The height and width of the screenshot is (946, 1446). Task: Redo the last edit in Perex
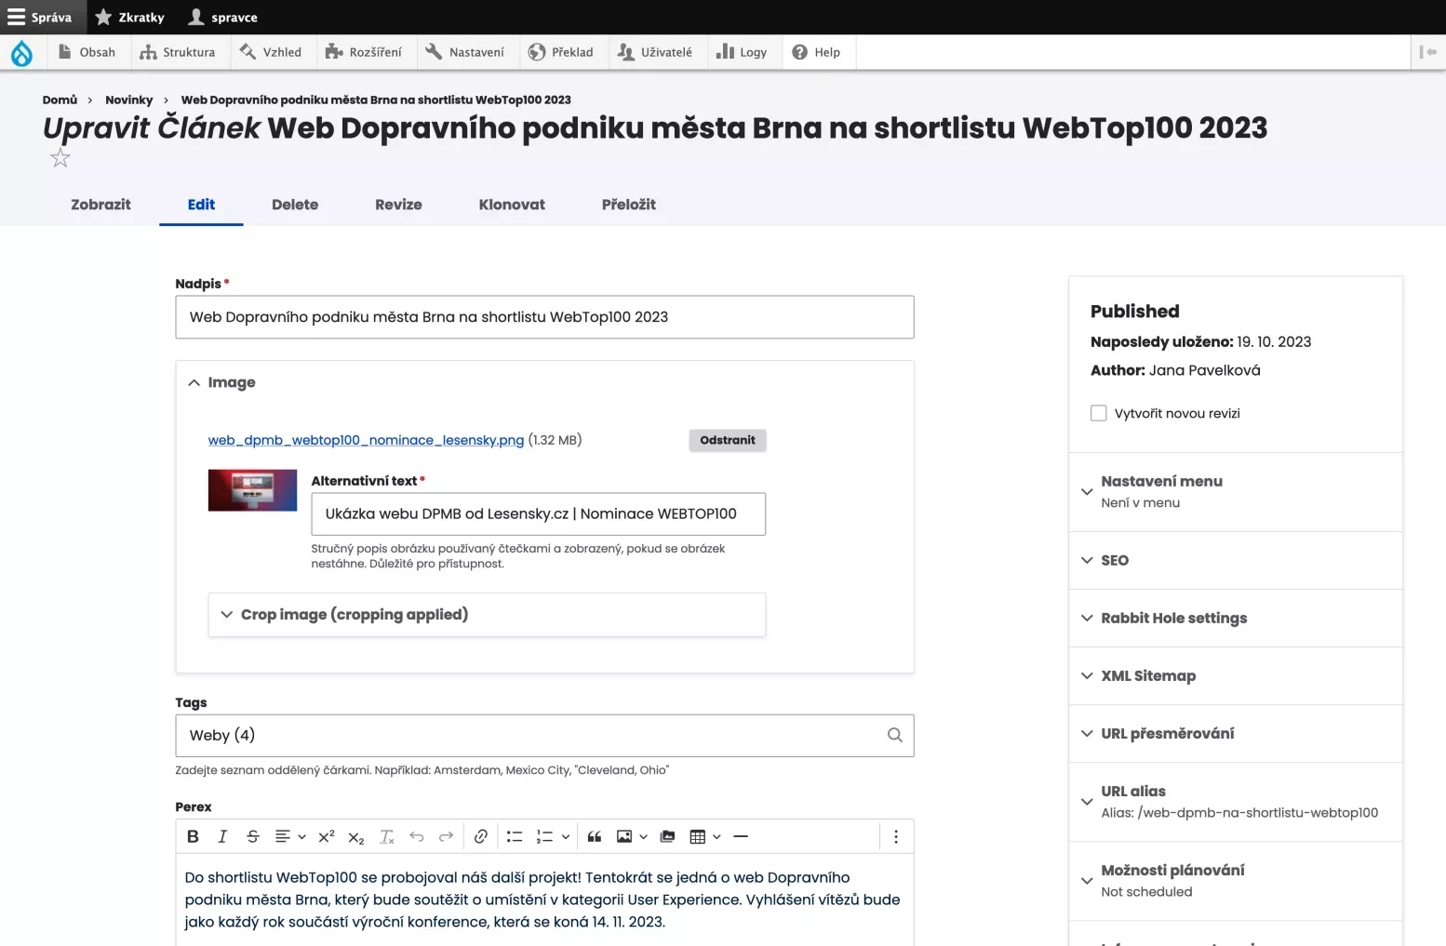click(447, 836)
